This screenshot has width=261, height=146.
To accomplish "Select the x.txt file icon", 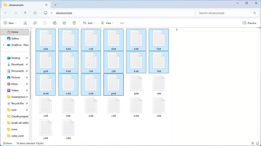I will 159,105.
